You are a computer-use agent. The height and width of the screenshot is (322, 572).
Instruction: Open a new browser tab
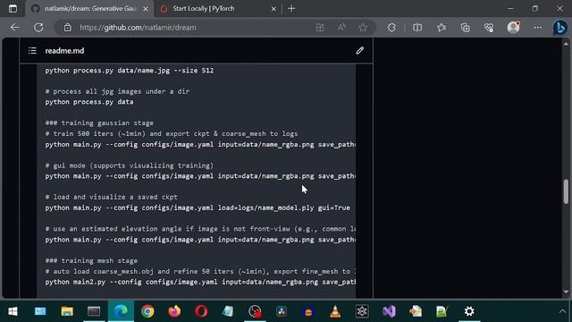click(x=291, y=8)
